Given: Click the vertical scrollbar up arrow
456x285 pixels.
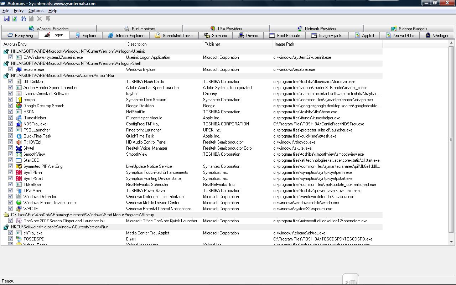Looking at the screenshot, I should coord(451,44).
